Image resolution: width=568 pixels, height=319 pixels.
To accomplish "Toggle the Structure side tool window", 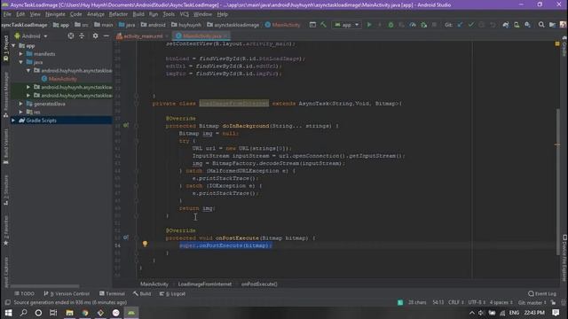I will (5, 191).
